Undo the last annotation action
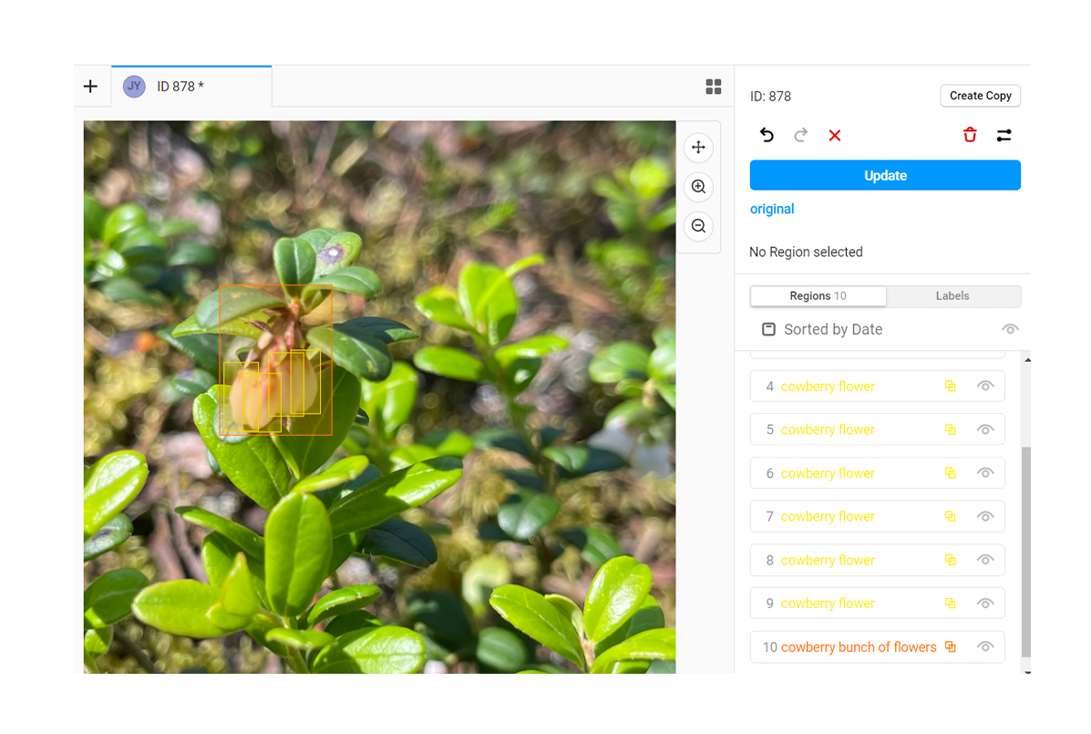1091x734 pixels. (x=767, y=135)
